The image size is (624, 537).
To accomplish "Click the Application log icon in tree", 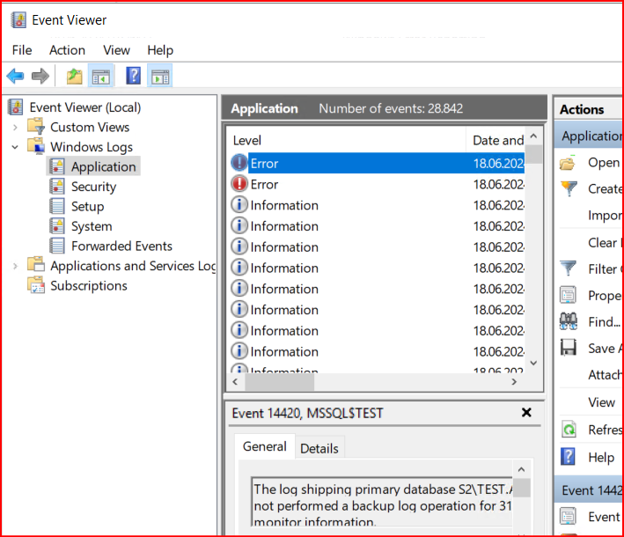I will [x=57, y=166].
